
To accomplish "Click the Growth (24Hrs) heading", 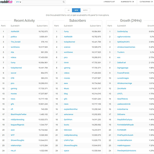I will click(131, 20).
